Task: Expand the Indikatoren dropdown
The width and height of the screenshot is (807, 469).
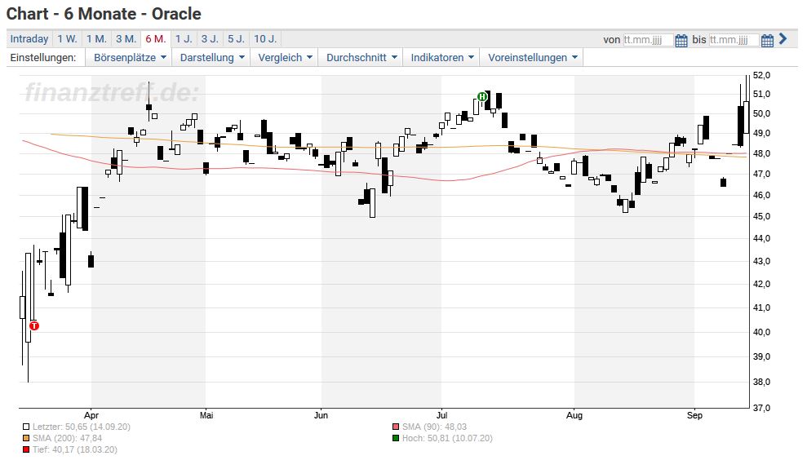Action: click(x=441, y=58)
